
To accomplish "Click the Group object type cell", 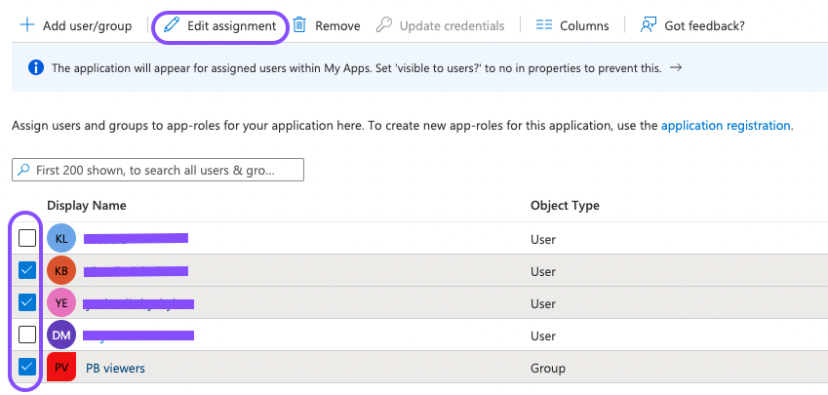I will pyautogui.click(x=547, y=368).
